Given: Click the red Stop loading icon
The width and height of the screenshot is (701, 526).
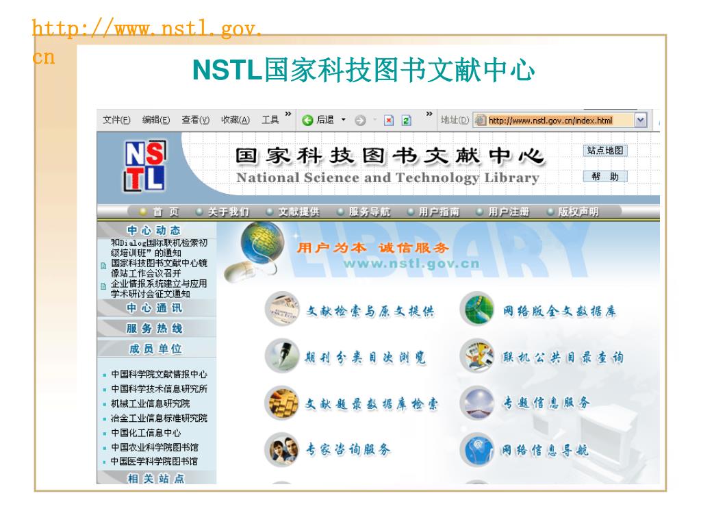Looking at the screenshot, I should 389,121.
